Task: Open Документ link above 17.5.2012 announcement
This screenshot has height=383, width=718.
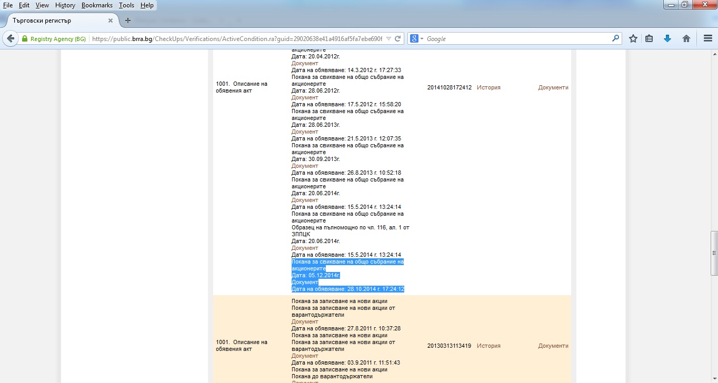Action: (305, 98)
